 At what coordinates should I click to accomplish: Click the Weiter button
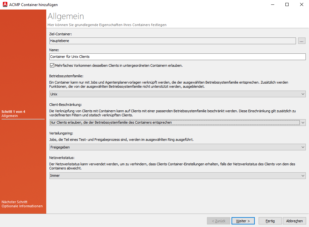coord(243,221)
